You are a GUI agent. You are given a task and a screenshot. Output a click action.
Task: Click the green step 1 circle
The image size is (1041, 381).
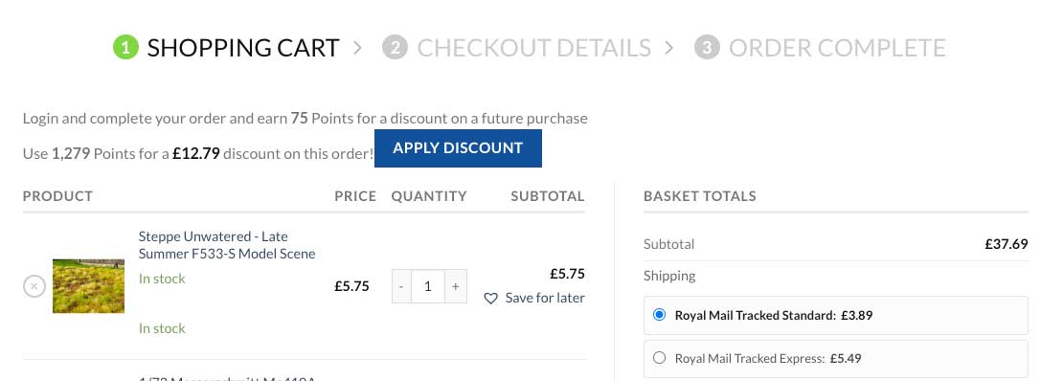[125, 48]
